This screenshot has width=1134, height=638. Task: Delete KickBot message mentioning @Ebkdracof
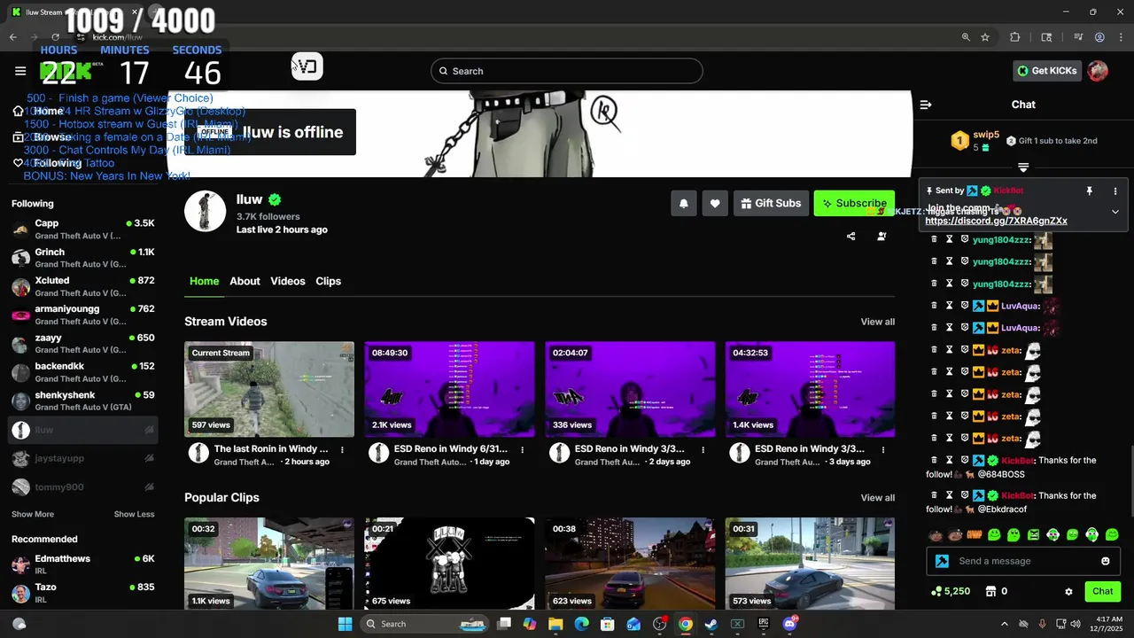pyautogui.click(x=934, y=495)
